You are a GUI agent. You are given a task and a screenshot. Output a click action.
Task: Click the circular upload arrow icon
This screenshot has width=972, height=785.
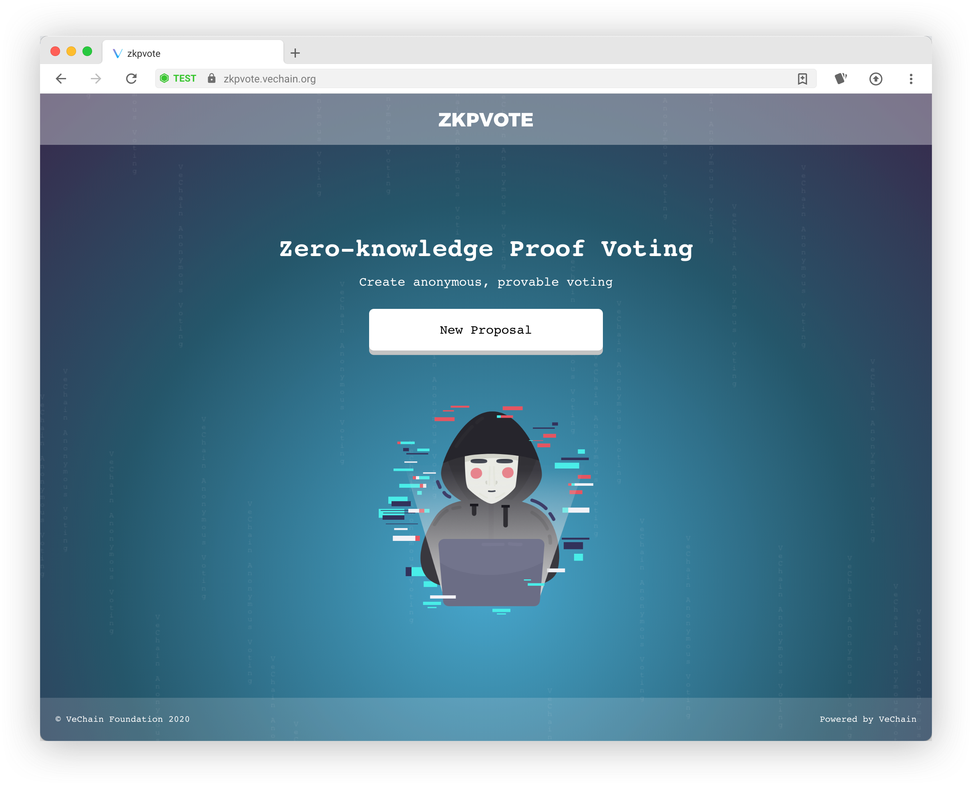pos(876,79)
